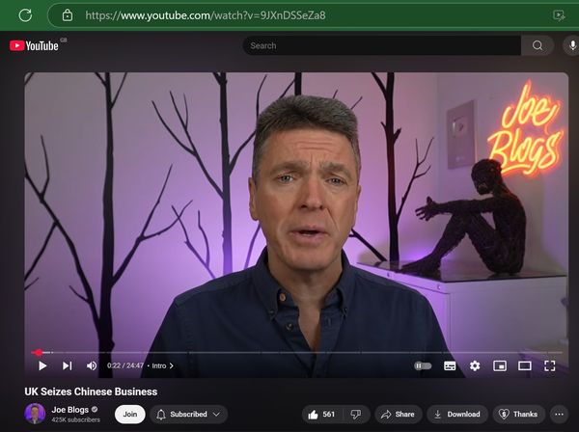The height and width of the screenshot is (432, 579).
Task: Start voice search with the microphone
Action: coord(572,45)
